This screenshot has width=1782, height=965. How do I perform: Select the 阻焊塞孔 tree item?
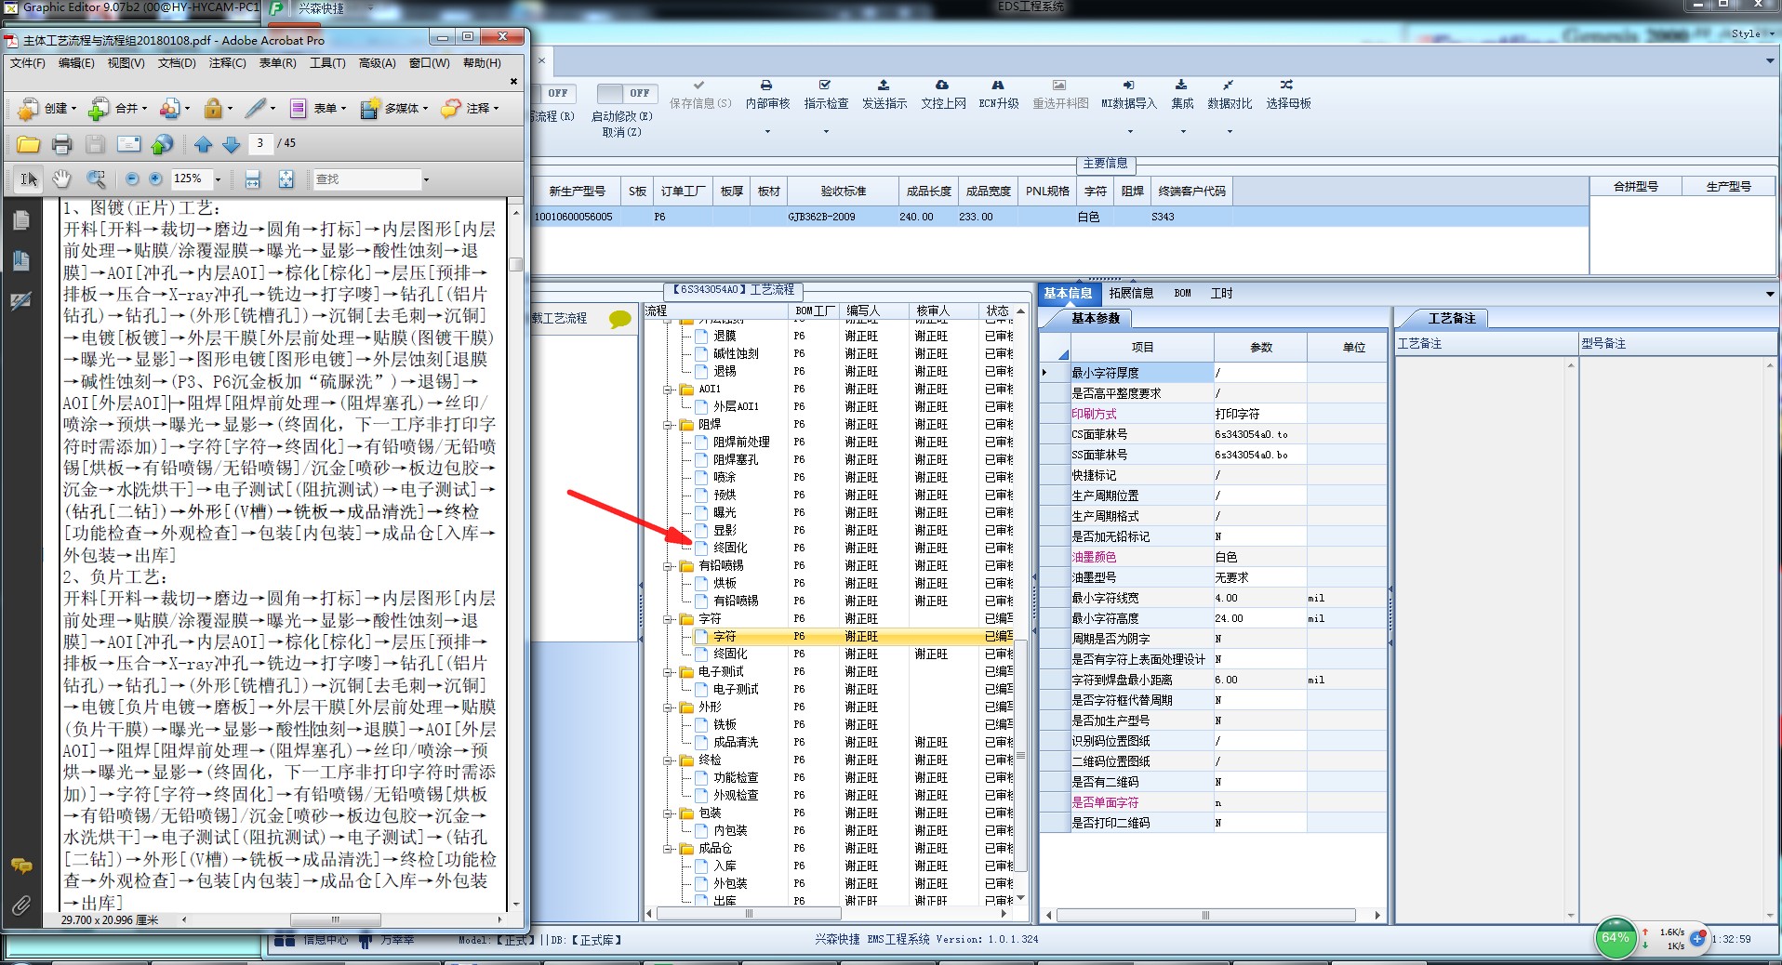point(736,460)
